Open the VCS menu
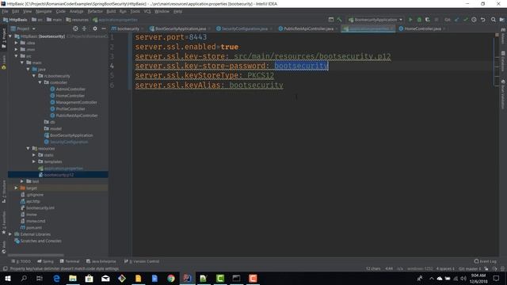 (x=147, y=11)
